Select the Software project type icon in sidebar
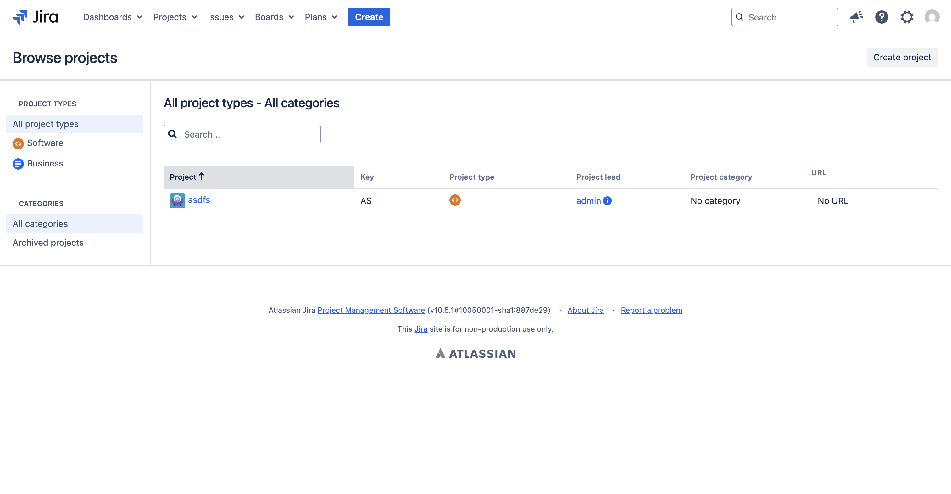 [18, 144]
